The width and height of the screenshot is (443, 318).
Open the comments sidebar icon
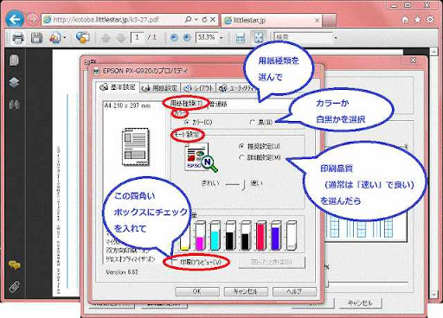pos(15,265)
